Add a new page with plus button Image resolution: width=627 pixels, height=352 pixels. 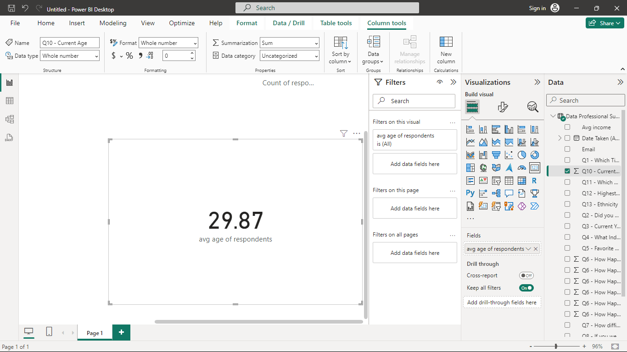[121, 332]
